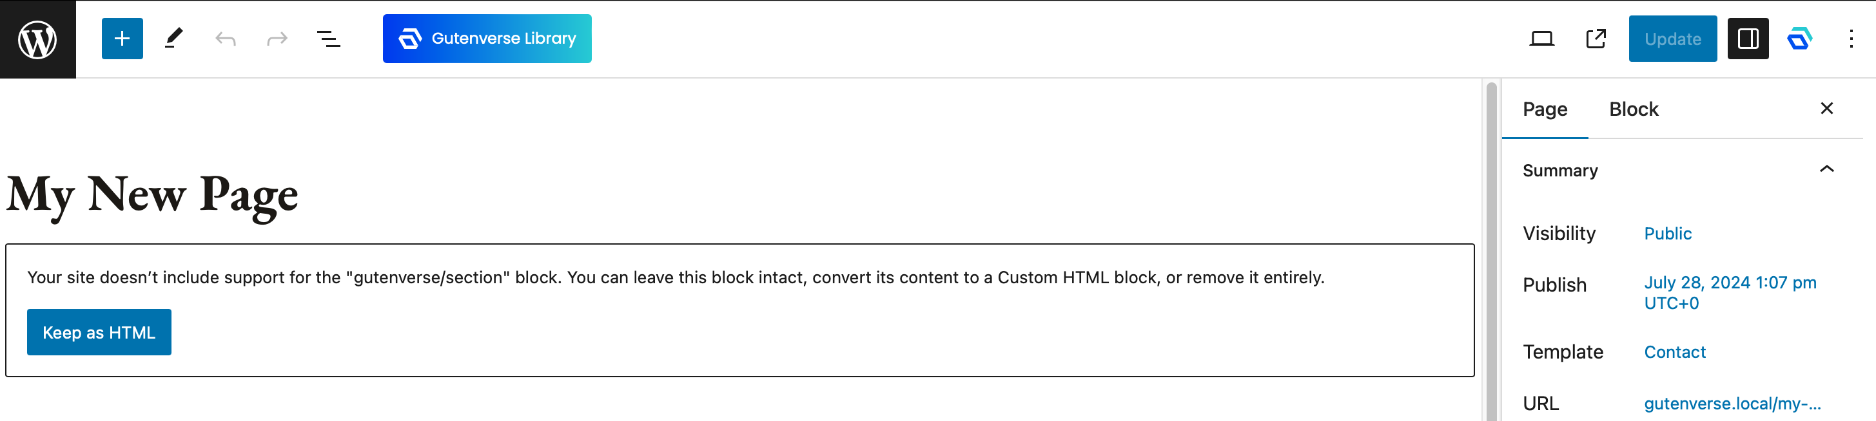Click the WordPress logo icon
The width and height of the screenshot is (1876, 421).
click(x=38, y=39)
